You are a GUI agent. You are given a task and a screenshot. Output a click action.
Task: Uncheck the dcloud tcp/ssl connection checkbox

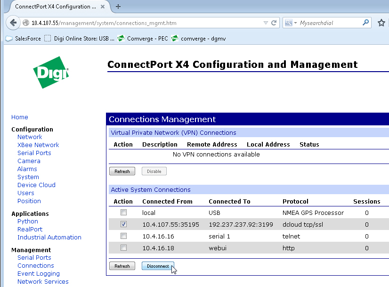[123, 224]
